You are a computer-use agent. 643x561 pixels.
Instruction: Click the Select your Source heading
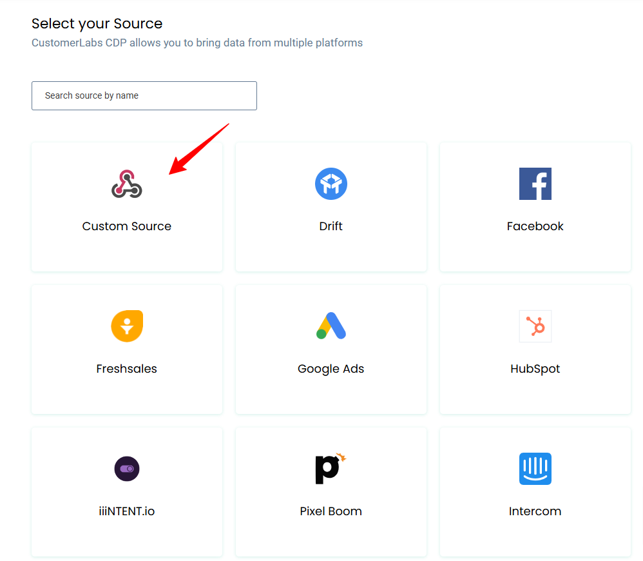coord(97,23)
